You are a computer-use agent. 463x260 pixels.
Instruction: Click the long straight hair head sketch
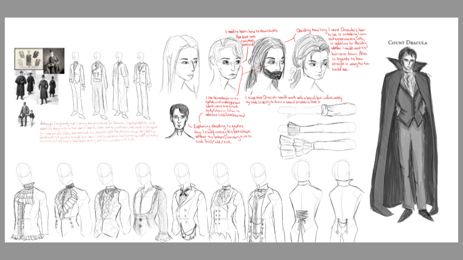(181, 66)
